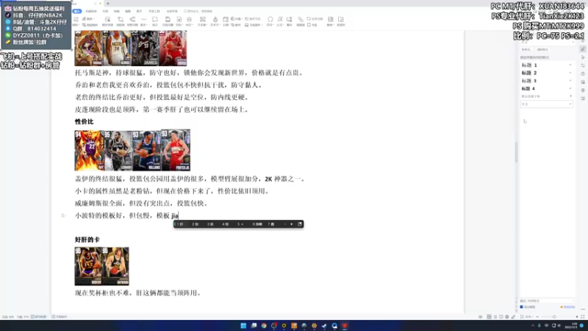Show next page of IME candidates
The image size is (588, 331).
tap(292, 224)
